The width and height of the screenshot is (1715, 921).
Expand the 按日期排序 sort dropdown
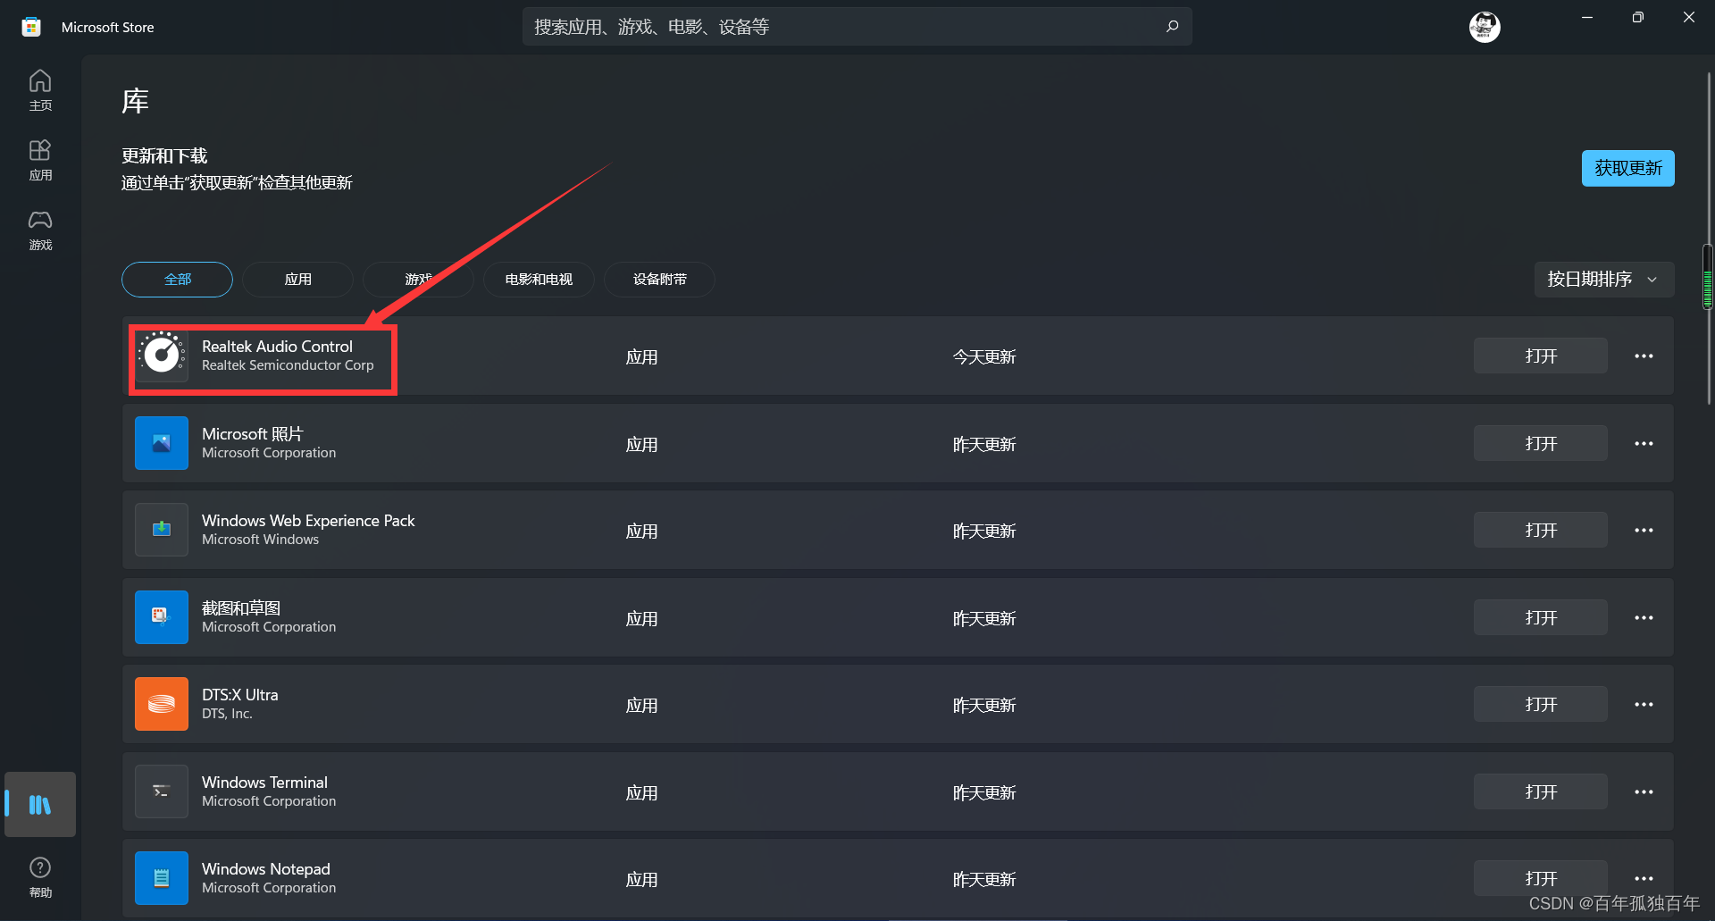1603,280
